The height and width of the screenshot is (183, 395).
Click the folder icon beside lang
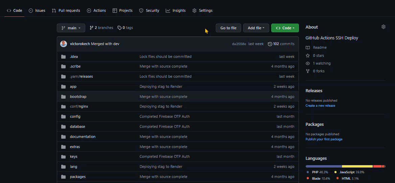tap(64, 167)
